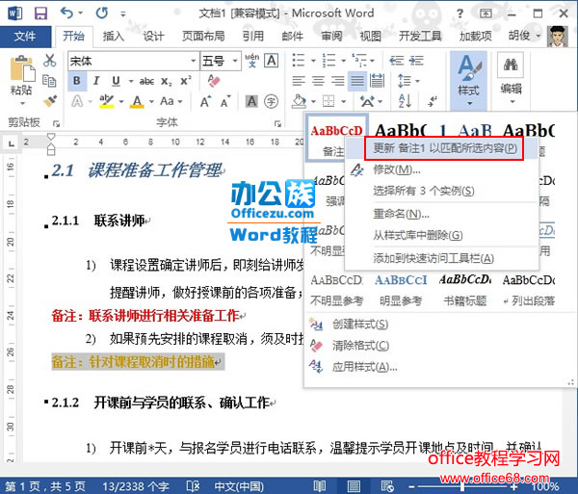Switch to Read Mode in status bar
This screenshot has height=494, width=578.
coord(320,486)
